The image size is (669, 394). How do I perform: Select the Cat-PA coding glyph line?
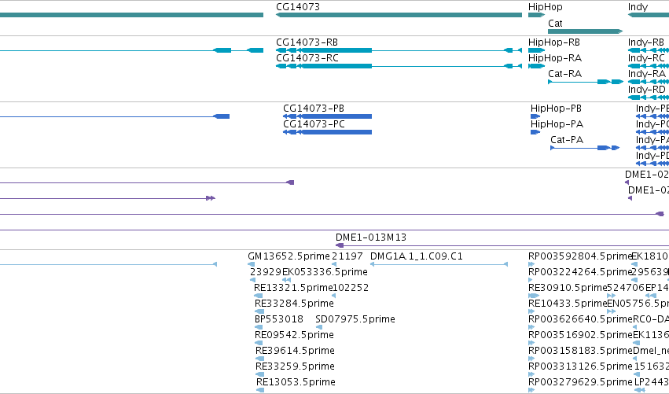click(585, 148)
